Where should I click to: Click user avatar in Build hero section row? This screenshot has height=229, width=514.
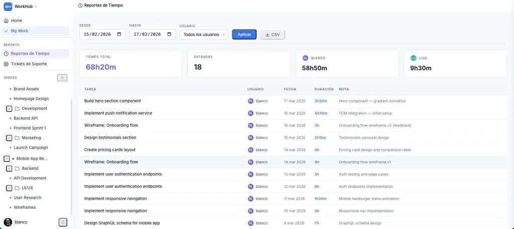tap(251, 101)
